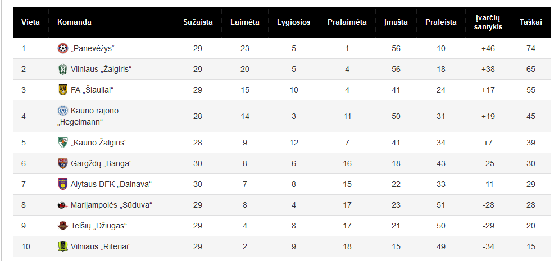Click the Telšių Džiugas crest icon
Screen dimensions: 559x261
[x=63, y=226]
